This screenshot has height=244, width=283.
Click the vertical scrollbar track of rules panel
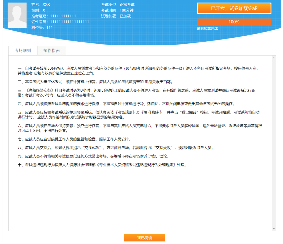274,141
